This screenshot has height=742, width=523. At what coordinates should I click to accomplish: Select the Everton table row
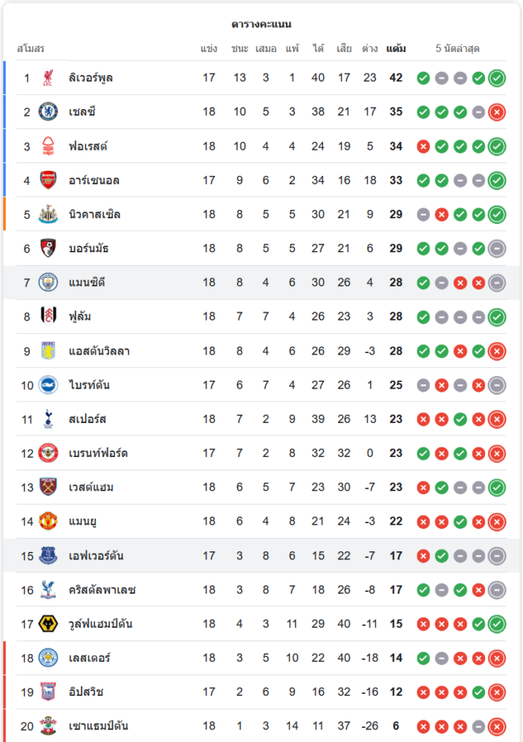tap(260, 556)
